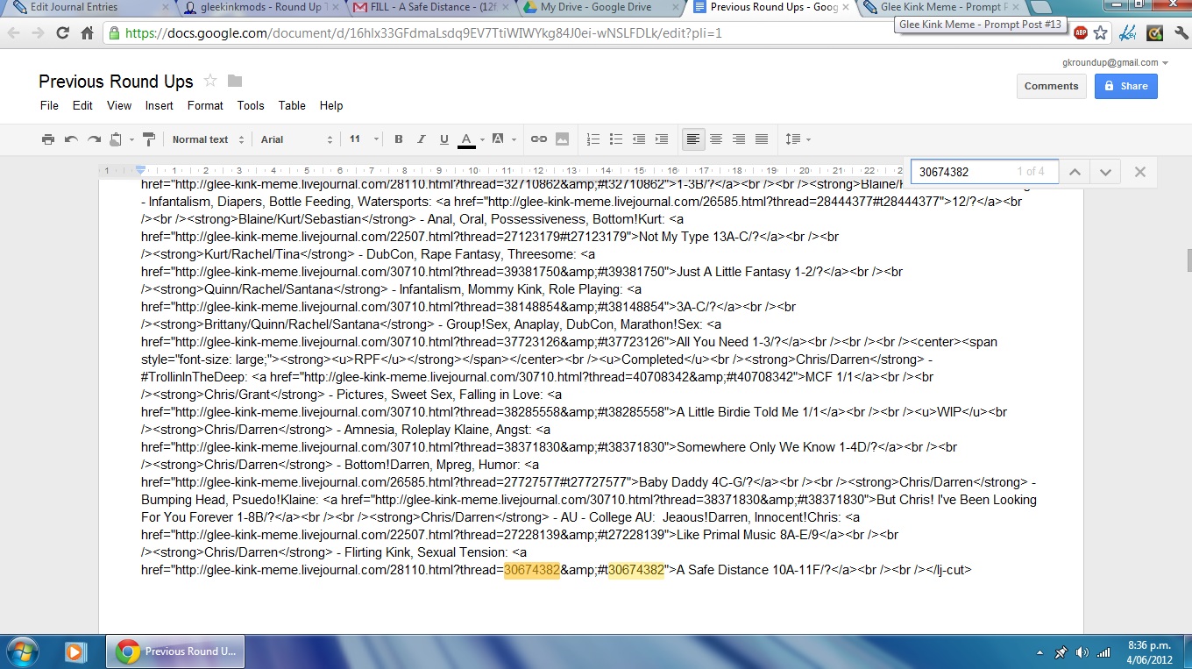The image size is (1192, 669).
Task: Insert a link with the chain icon
Action: (539, 139)
